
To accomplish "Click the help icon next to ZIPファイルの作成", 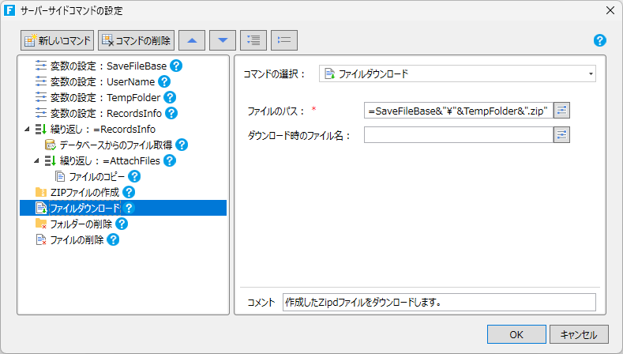I will (129, 192).
